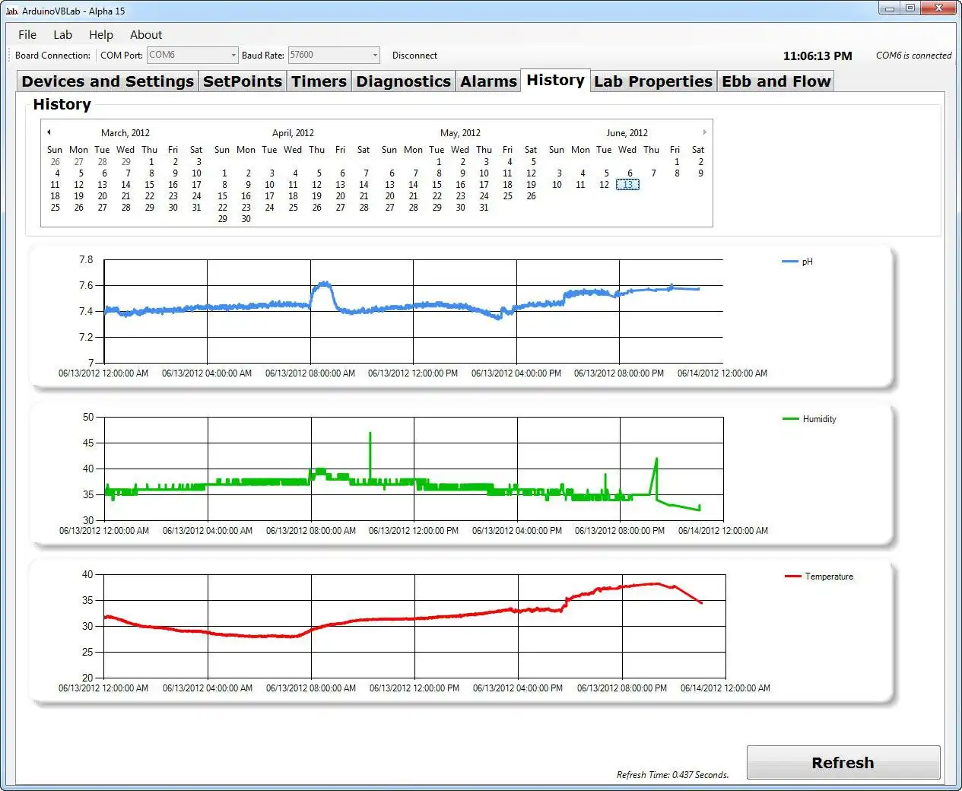Image resolution: width=962 pixels, height=791 pixels.
Task: Click the 'COM6 is connected' status text
Action: [x=913, y=56]
